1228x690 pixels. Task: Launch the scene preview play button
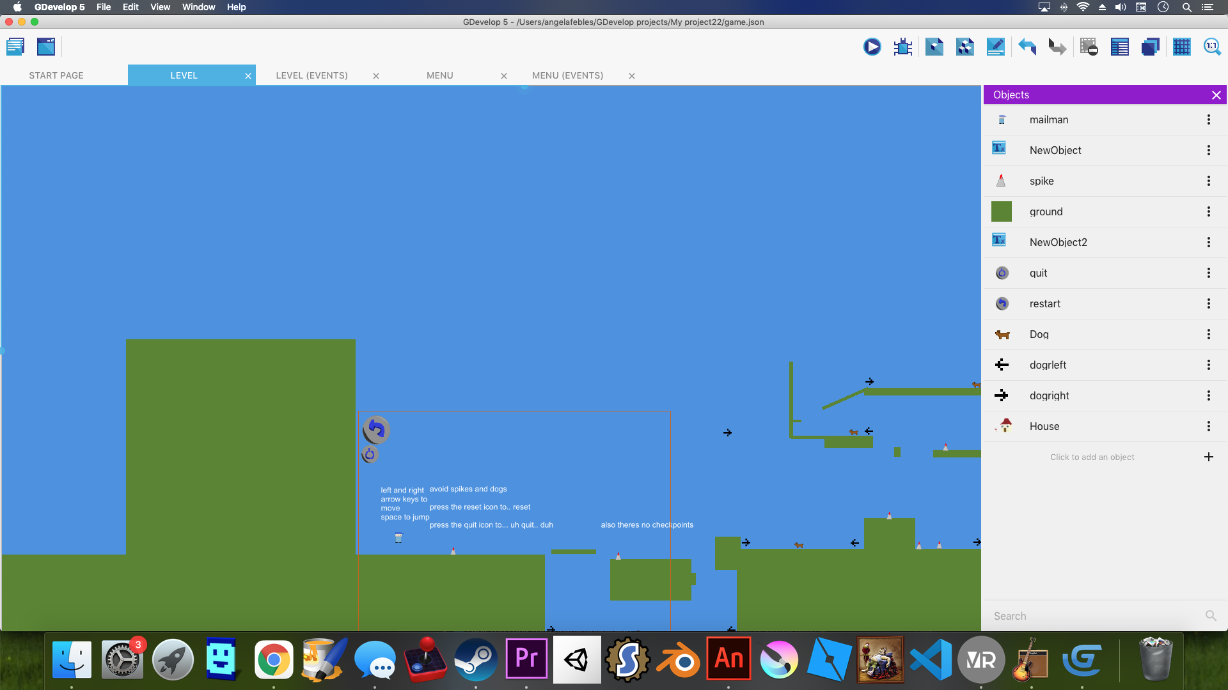[872, 47]
